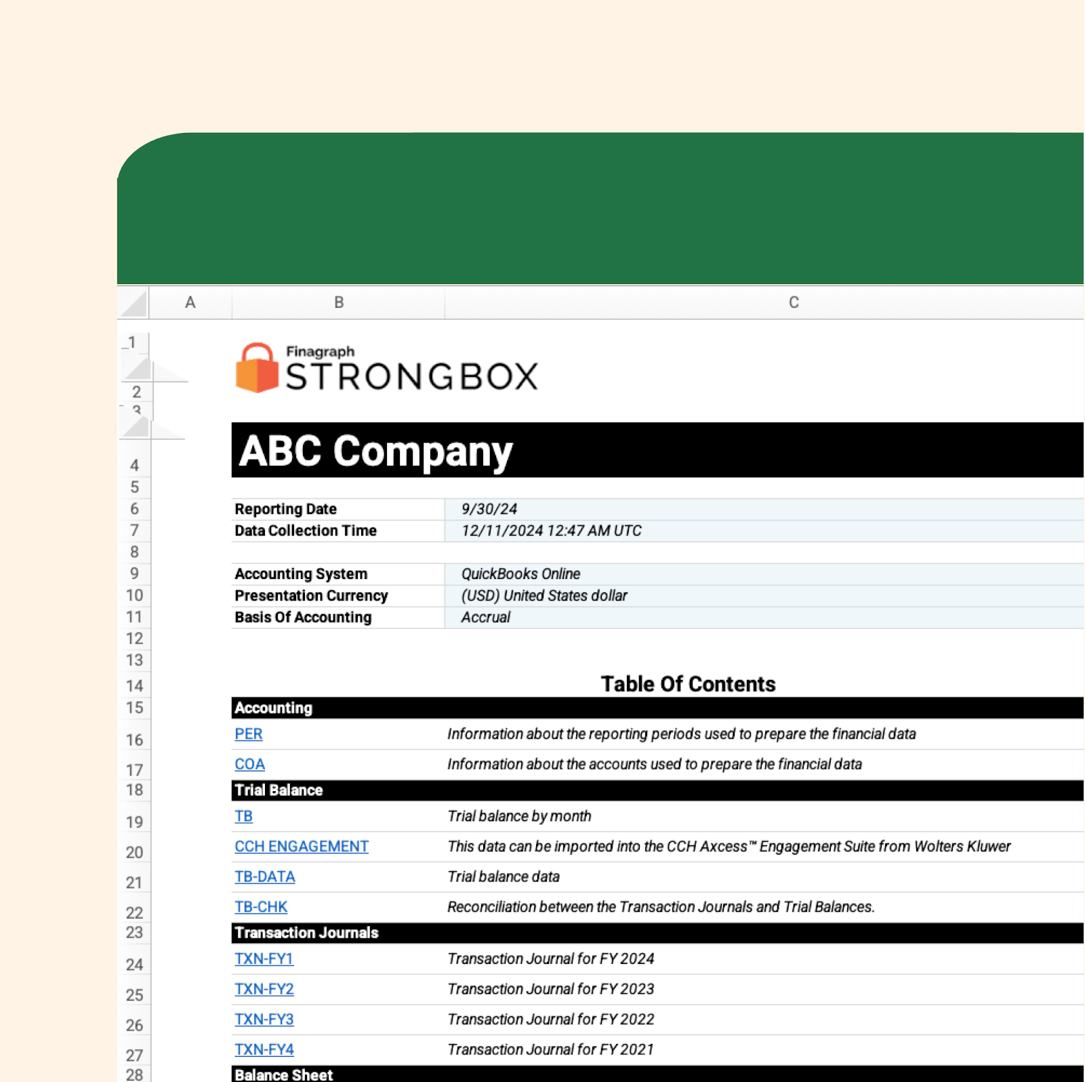Open the TXN-FY4 journal link

(264, 1049)
